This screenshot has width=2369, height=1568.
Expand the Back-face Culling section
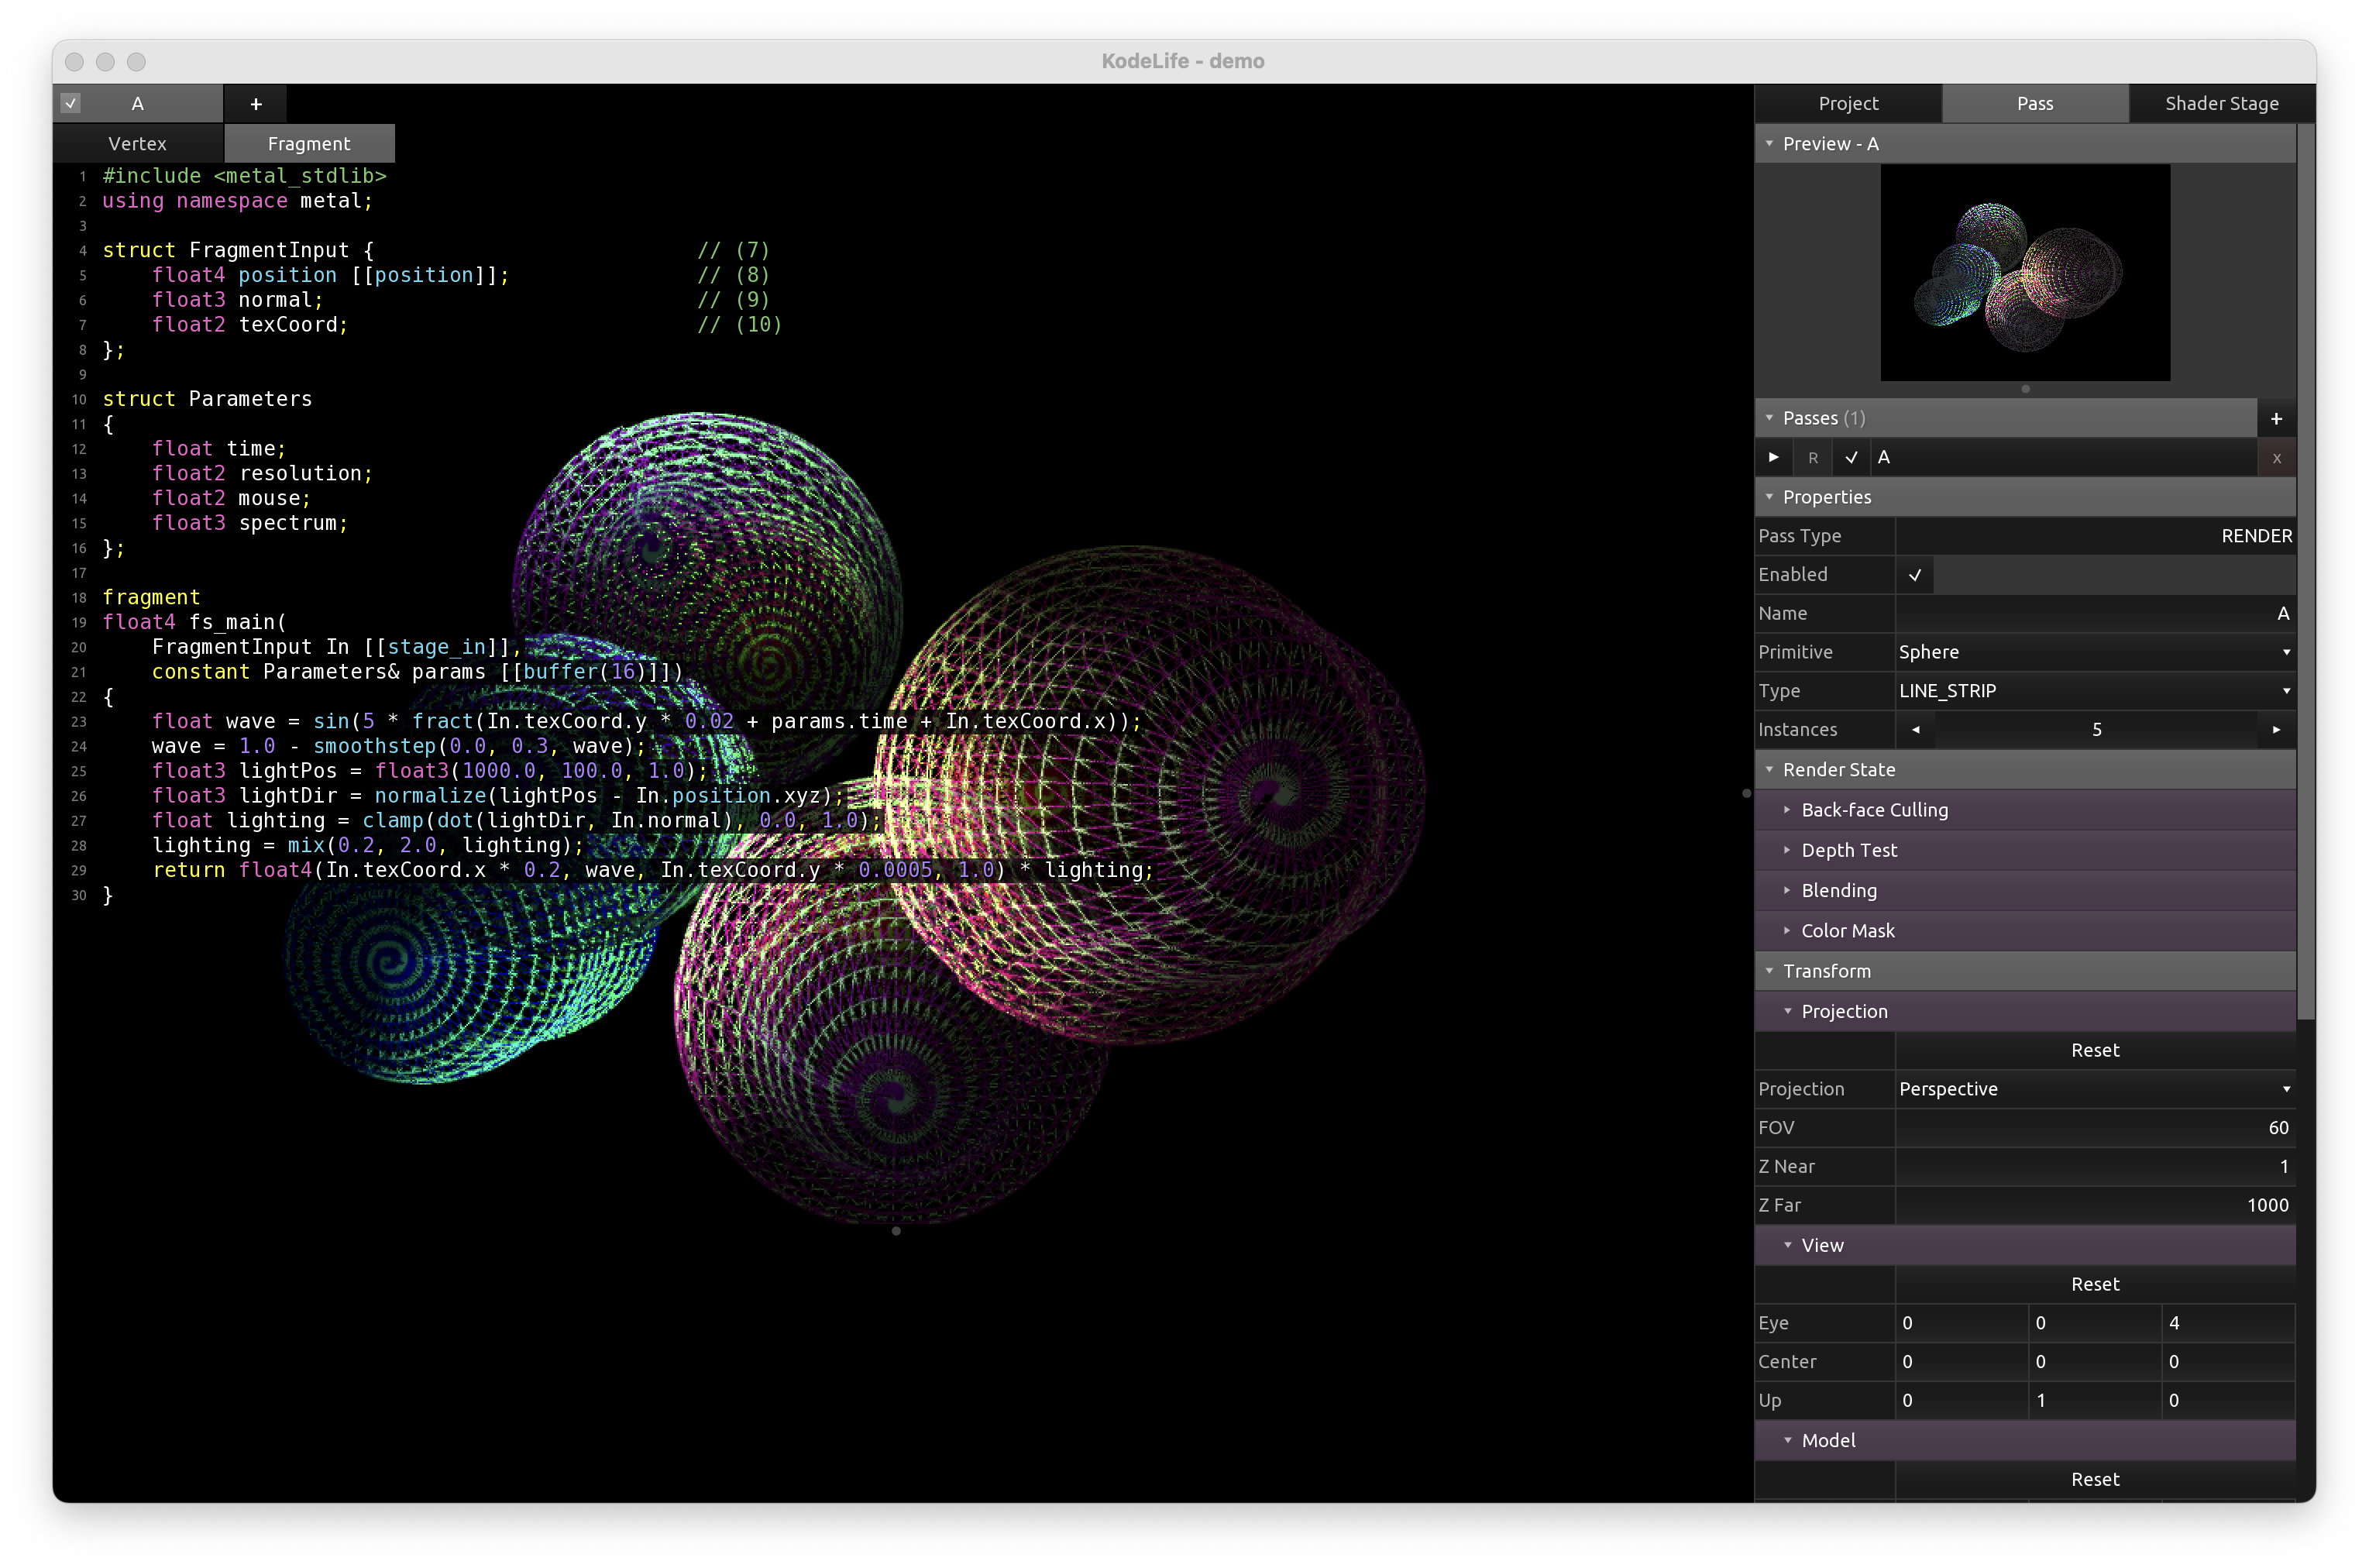[1873, 810]
